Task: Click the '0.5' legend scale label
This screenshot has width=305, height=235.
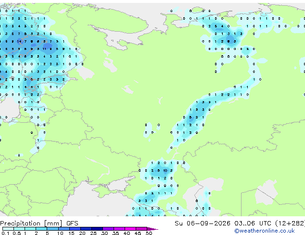Action: click(17, 233)
